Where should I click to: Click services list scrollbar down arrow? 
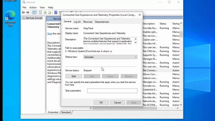pyautogui.click(x=181, y=105)
